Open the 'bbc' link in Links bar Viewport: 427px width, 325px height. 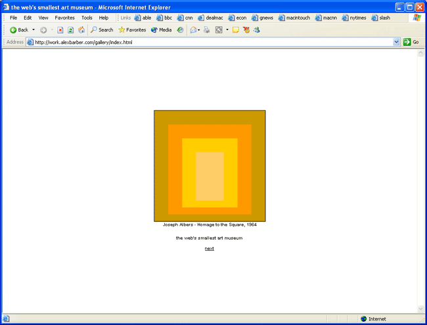tap(164, 18)
